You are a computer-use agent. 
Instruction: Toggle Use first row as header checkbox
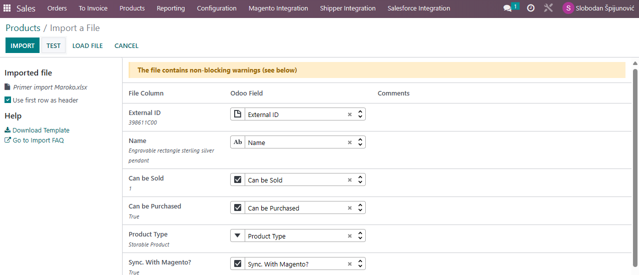coord(8,100)
